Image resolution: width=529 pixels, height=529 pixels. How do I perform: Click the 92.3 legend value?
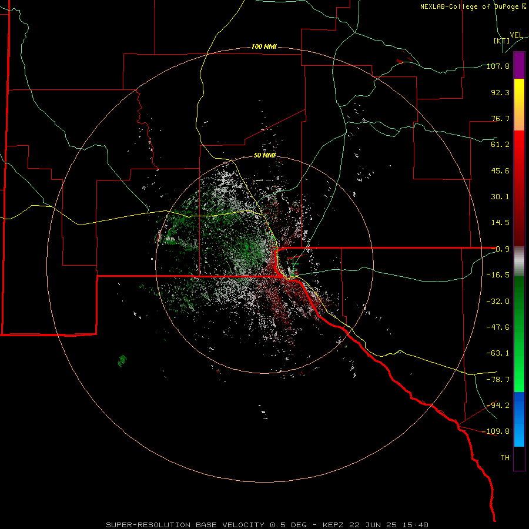click(x=500, y=92)
